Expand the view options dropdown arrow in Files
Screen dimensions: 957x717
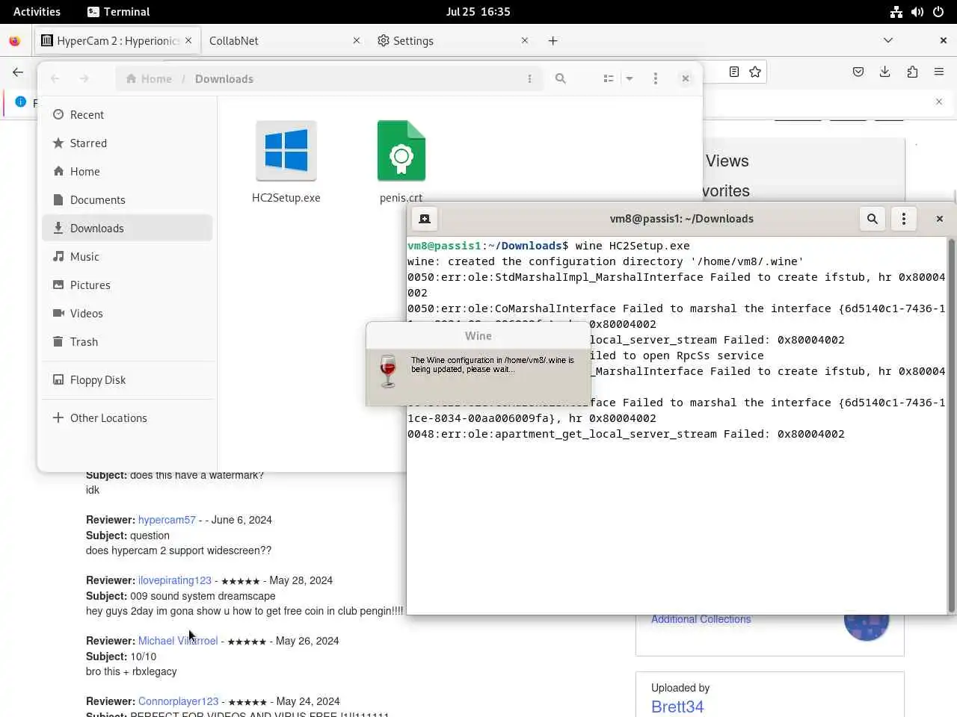(x=630, y=78)
